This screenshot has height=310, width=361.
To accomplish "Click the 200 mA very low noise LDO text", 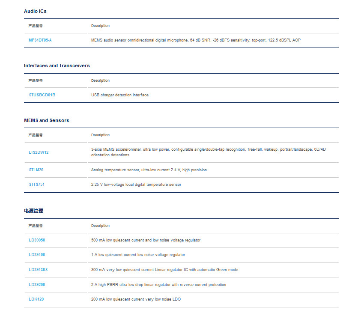I will pos(136,299).
